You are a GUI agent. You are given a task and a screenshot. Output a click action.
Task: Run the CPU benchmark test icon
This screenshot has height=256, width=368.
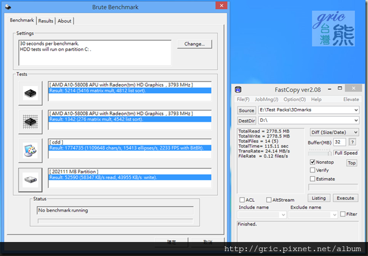[x=30, y=93]
